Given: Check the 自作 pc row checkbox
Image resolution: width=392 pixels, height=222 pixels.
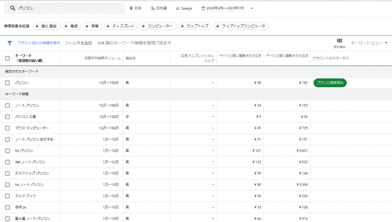Looking at the screenshot, I should point(8,207).
